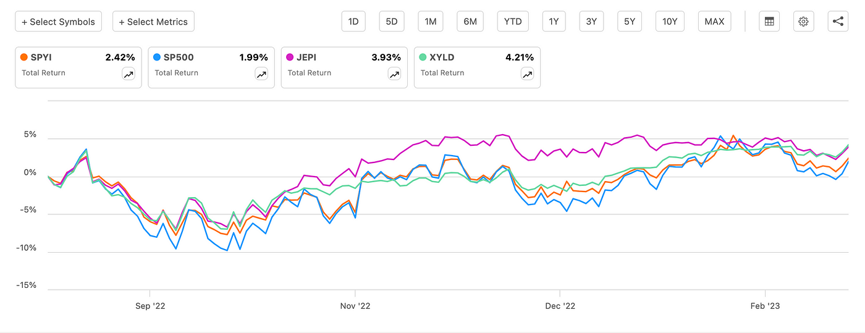865x333 pixels.
Task: Click the SPYI symbol name
Action: (x=41, y=57)
